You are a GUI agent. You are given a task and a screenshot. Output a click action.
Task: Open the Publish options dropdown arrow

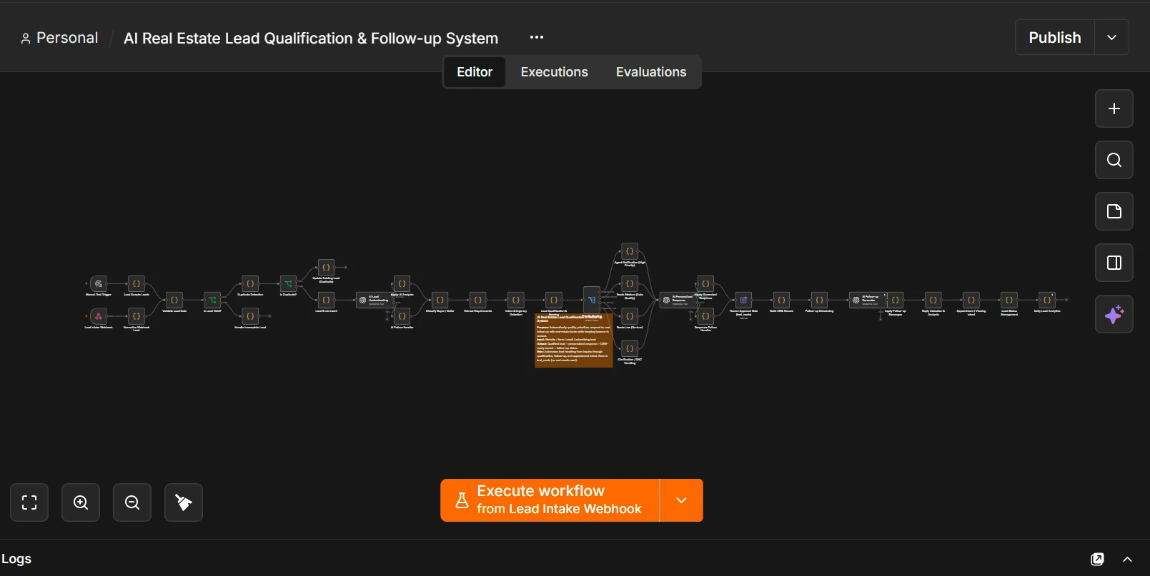pos(1111,37)
